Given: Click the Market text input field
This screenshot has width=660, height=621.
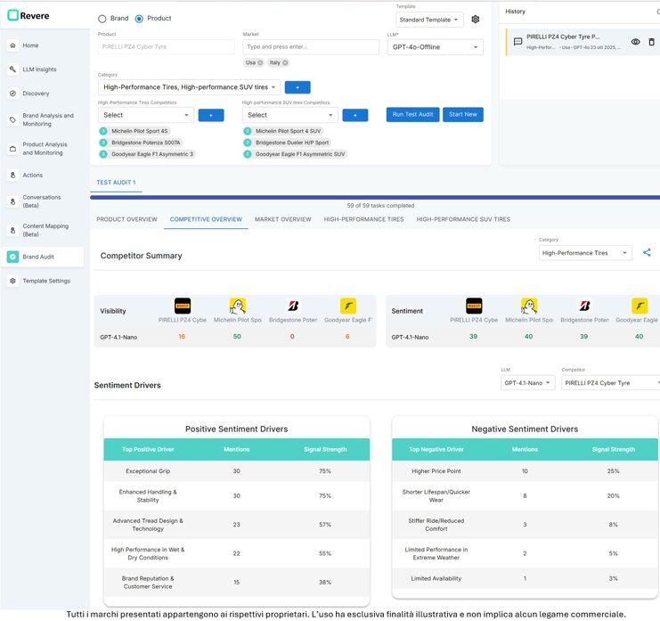Looking at the screenshot, I should [x=309, y=47].
